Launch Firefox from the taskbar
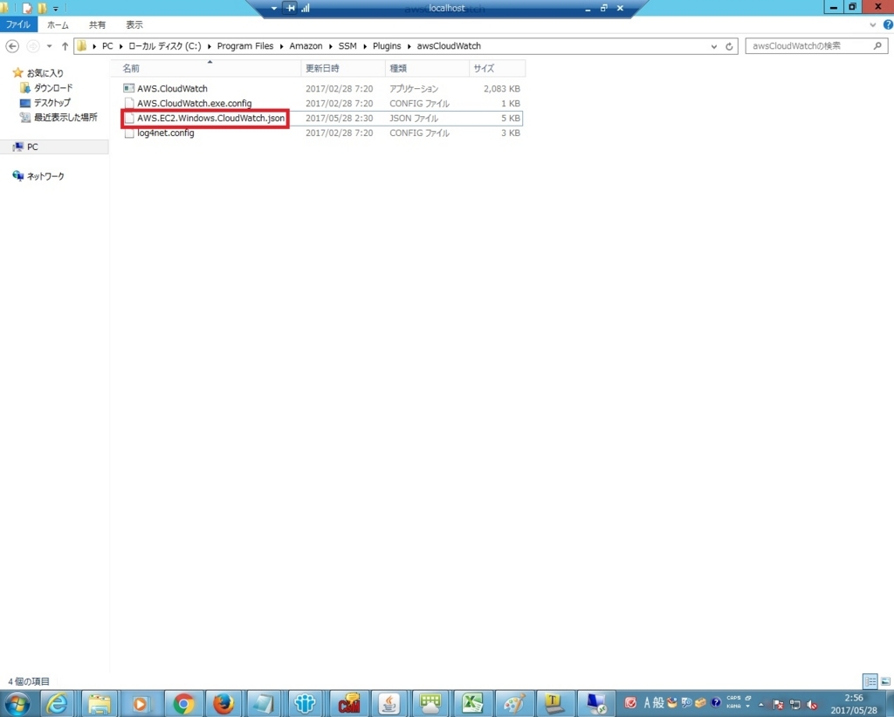Image resolution: width=894 pixels, height=717 pixels. [x=223, y=705]
